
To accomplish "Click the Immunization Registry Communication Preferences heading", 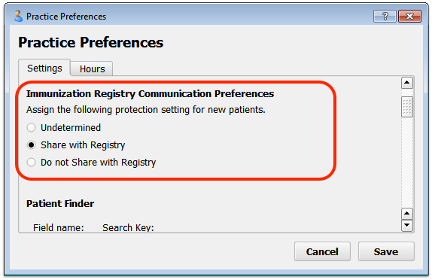I will coord(151,94).
